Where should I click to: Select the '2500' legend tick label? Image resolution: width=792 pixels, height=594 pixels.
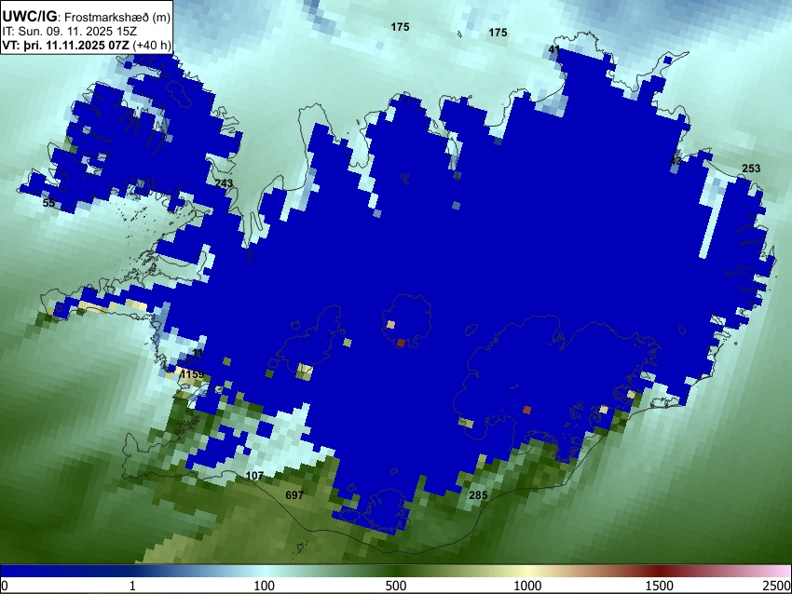pos(777,586)
